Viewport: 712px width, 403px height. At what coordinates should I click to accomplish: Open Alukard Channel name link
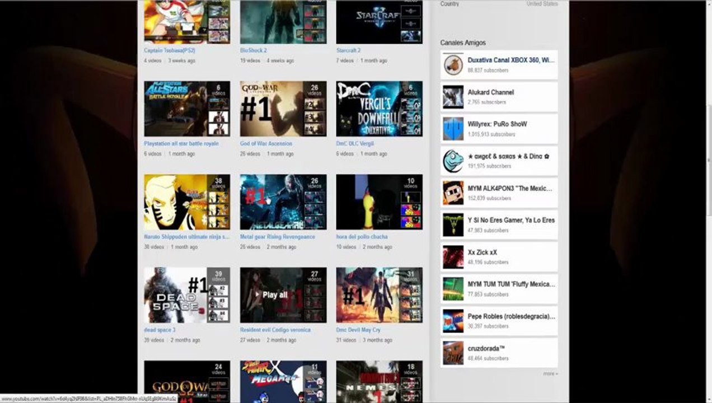point(491,92)
